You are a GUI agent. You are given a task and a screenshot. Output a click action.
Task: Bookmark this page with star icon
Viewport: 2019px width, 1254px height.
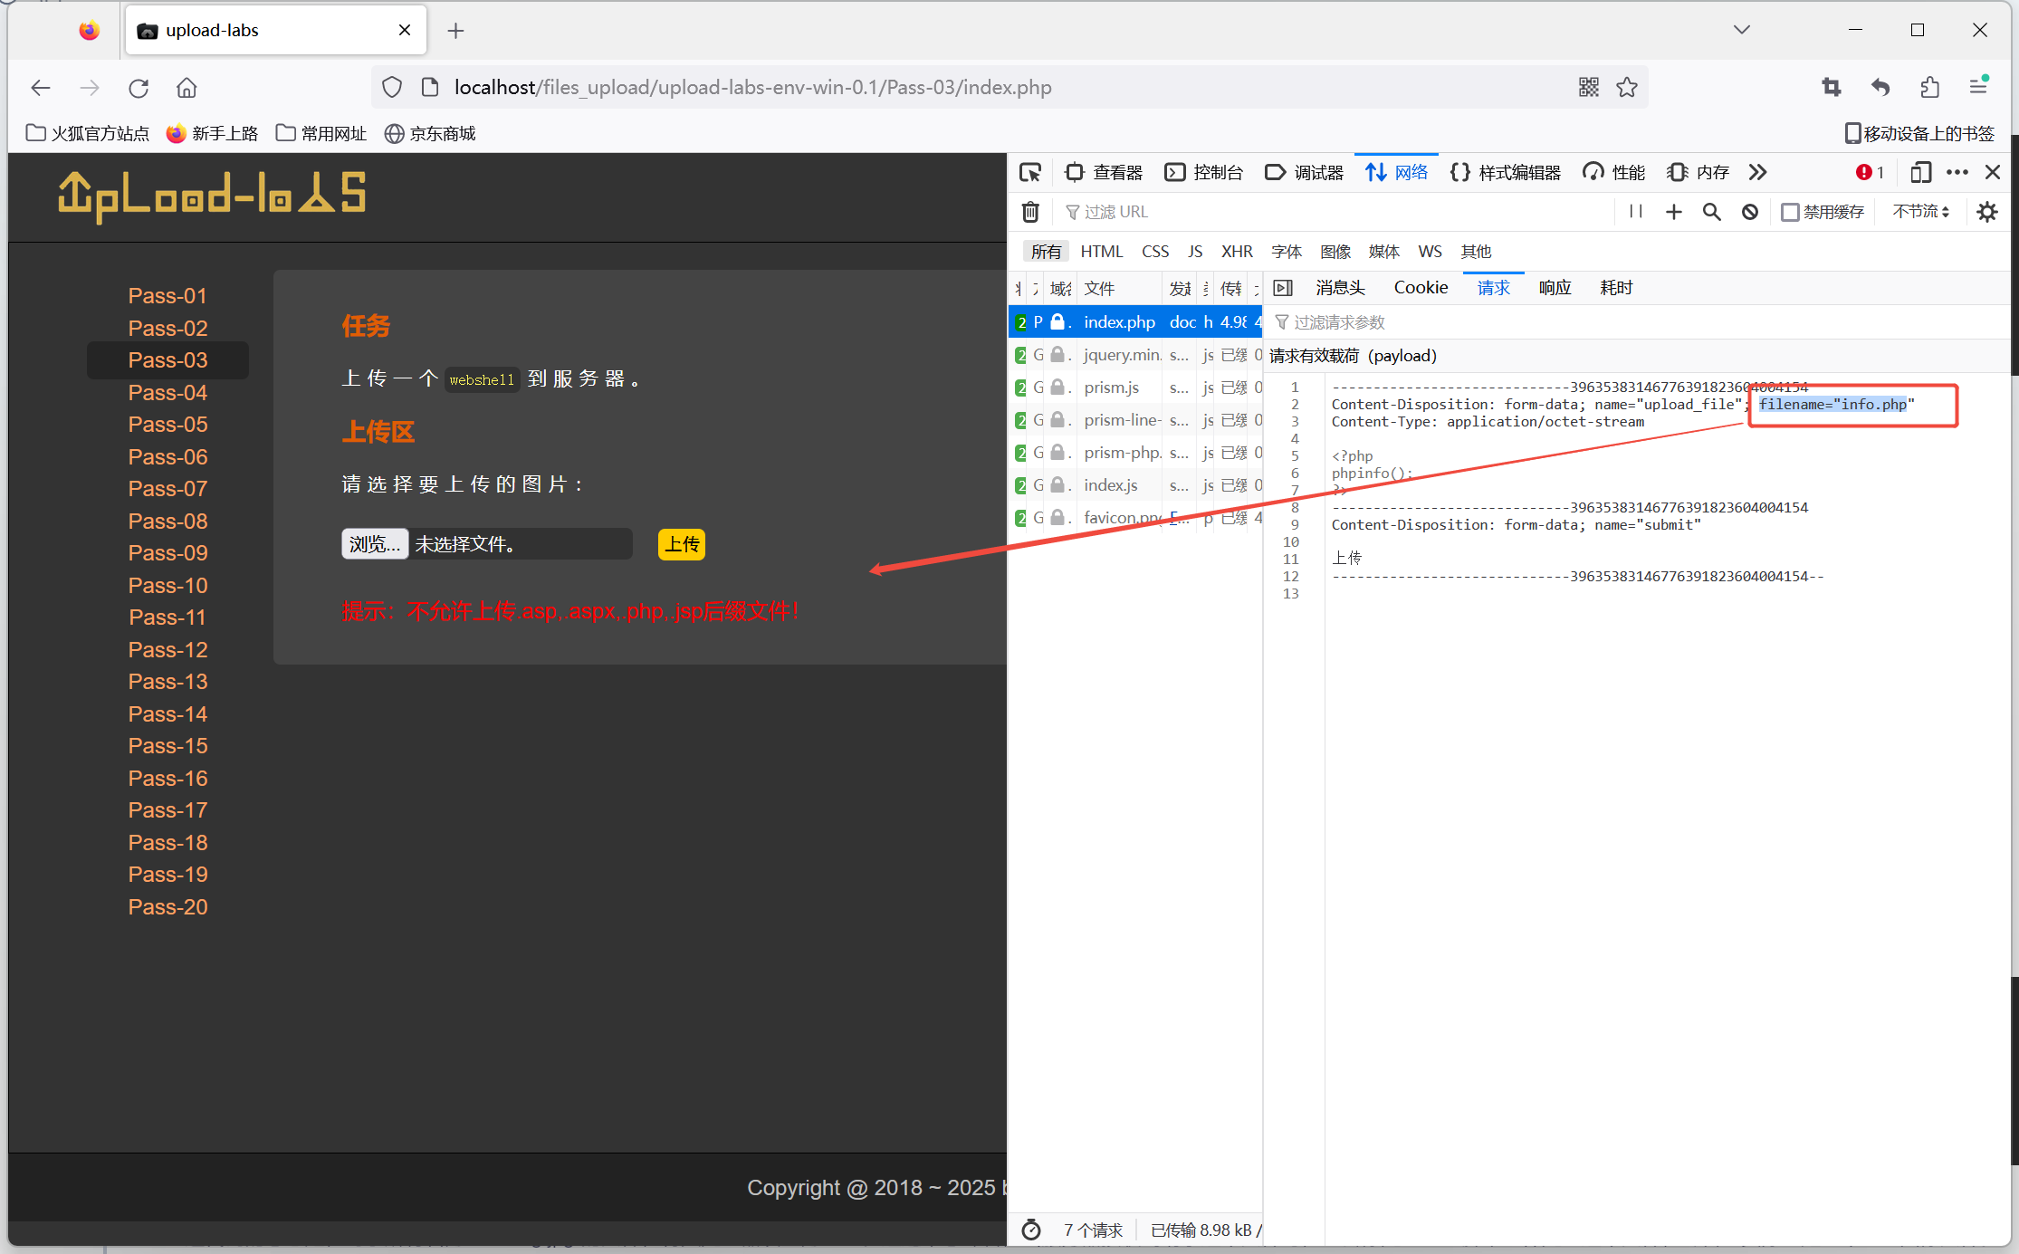pos(1627,88)
